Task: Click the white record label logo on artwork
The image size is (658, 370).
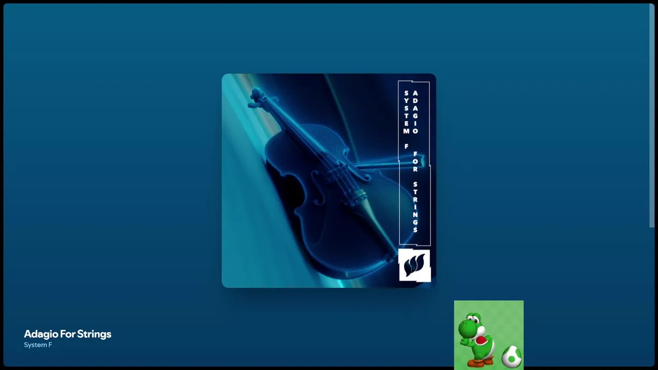Action: click(414, 265)
